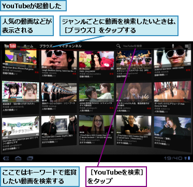The image size is (193, 187).
Task: Open the DREAMS XZ singer video thumbnail
Action: coord(173,127)
